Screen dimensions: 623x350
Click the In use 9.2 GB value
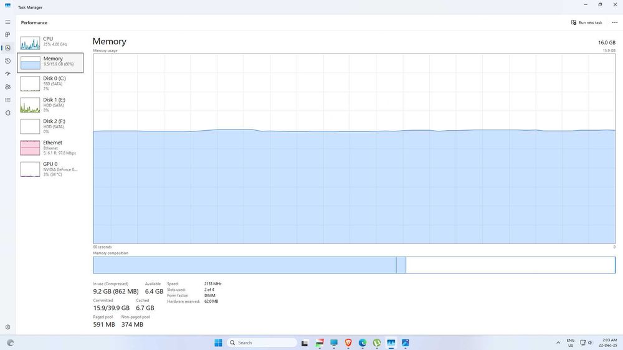pos(116,291)
